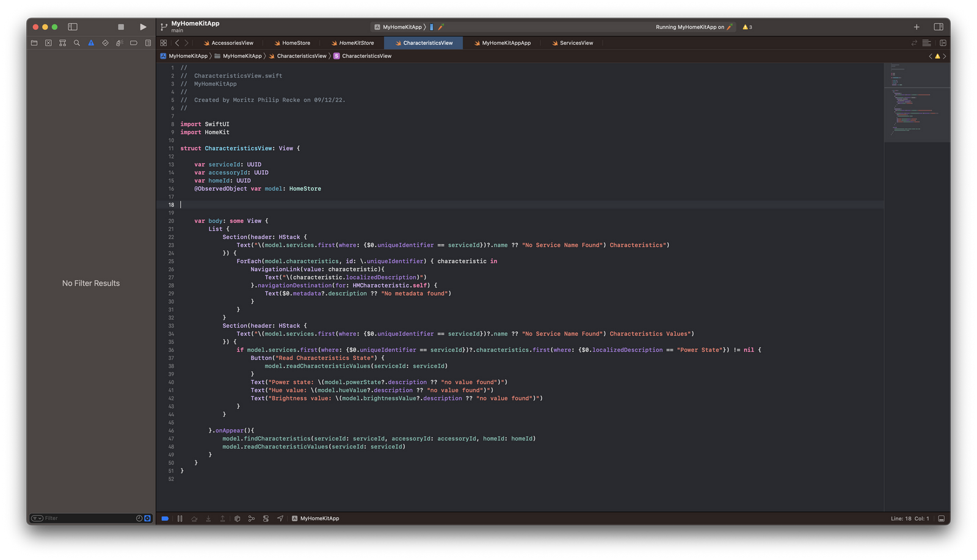
Task: Pause execution with the pause button
Action: (x=180, y=518)
